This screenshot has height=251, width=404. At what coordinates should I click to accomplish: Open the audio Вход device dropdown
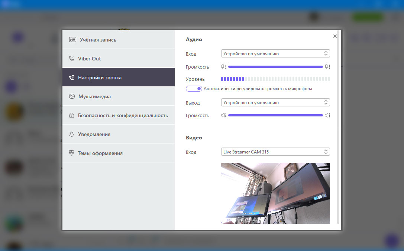tap(275, 53)
